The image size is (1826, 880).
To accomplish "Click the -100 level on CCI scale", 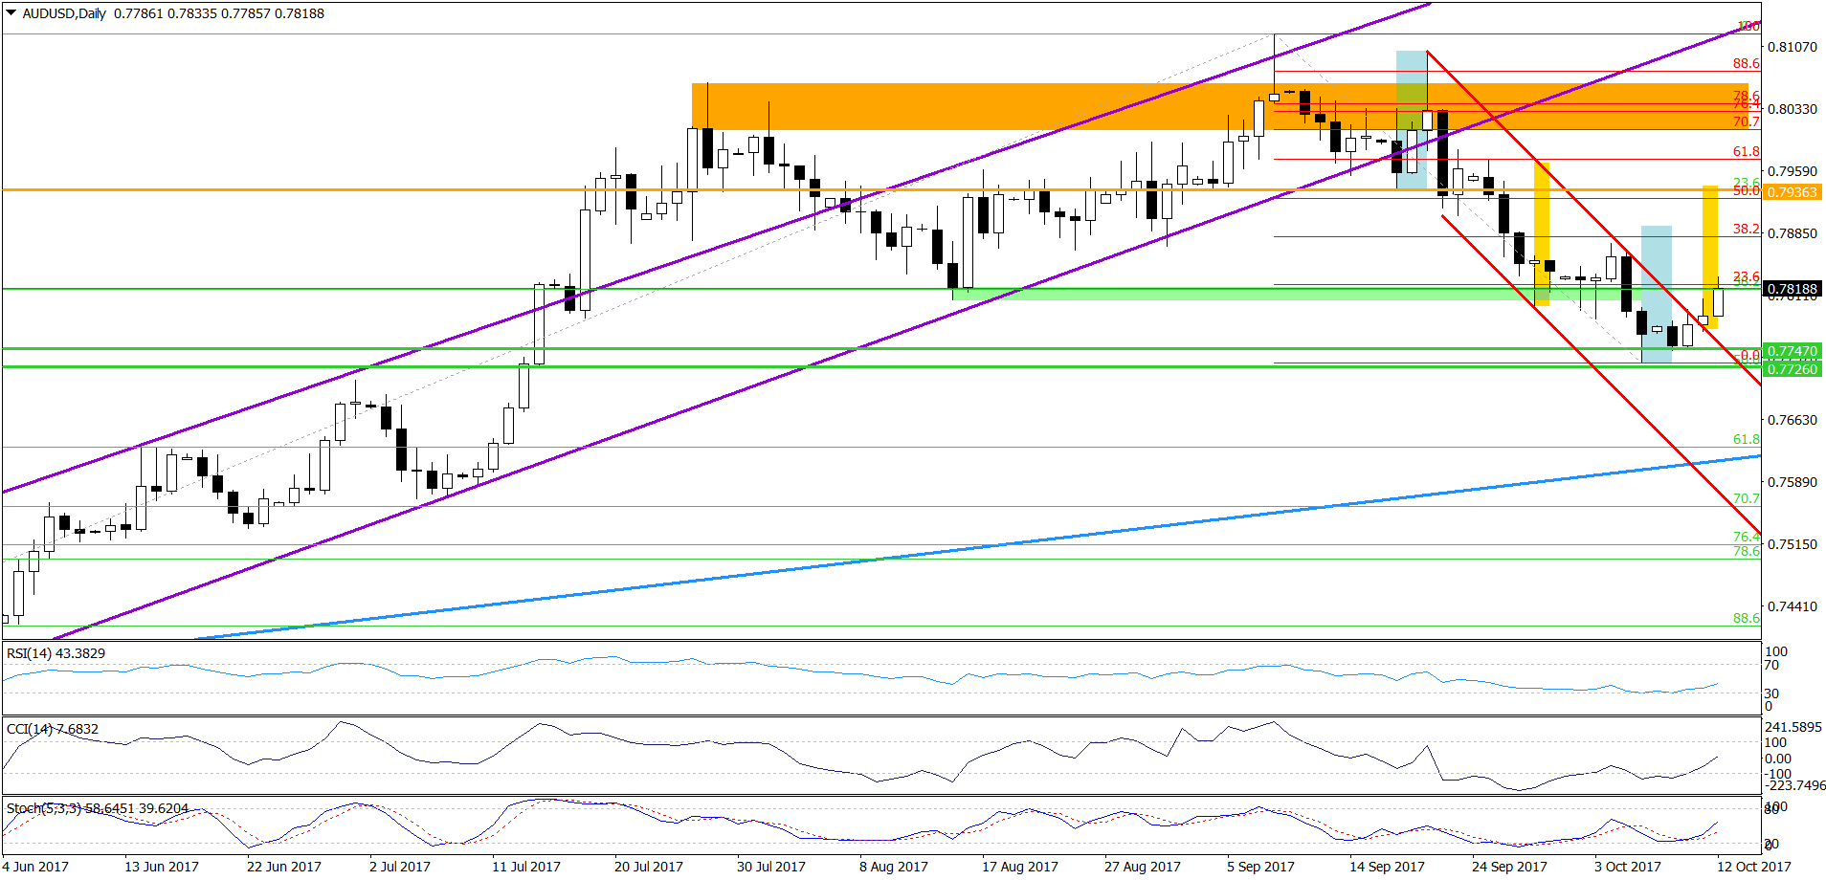I will click(x=1777, y=774).
